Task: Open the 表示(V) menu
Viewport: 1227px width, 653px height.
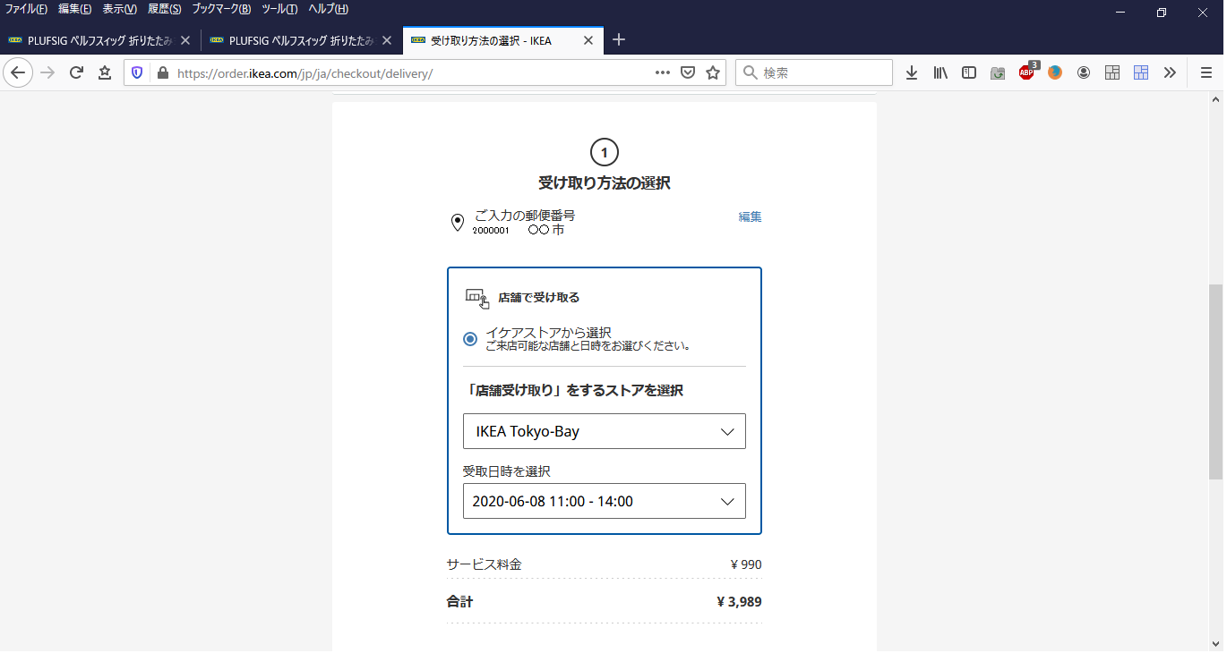Action: pyautogui.click(x=119, y=9)
